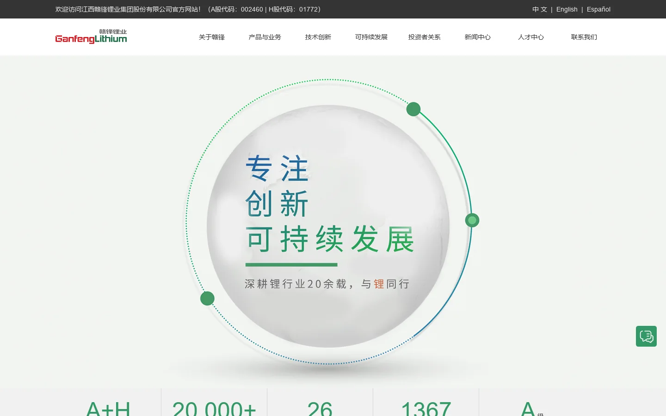The image size is (666, 416).
Task: Switch language to English
Action: click(567, 9)
